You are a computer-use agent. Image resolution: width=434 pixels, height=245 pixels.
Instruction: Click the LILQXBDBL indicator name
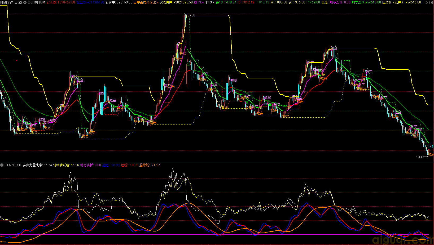(13, 165)
